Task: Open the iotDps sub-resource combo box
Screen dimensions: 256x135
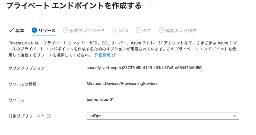Action: tap(157, 116)
